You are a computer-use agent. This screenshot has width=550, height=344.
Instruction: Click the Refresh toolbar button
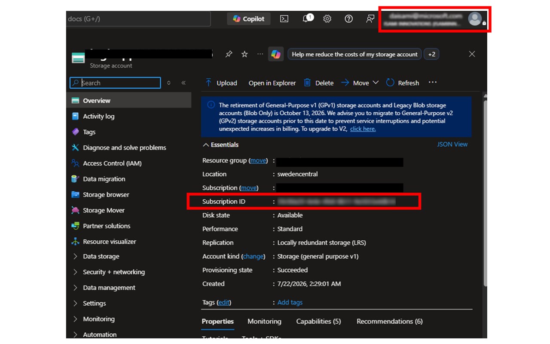click(x=403, y=83)
